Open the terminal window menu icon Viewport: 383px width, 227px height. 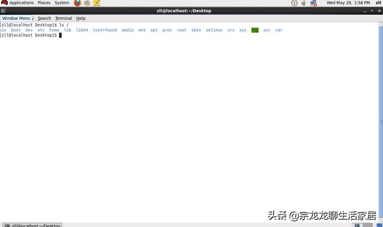(x=3, y=11)
